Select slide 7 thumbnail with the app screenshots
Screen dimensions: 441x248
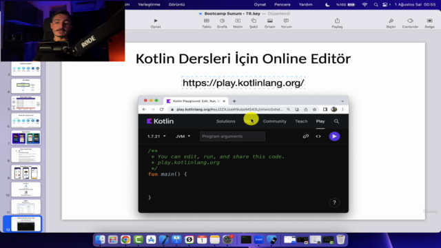(26, 138)
